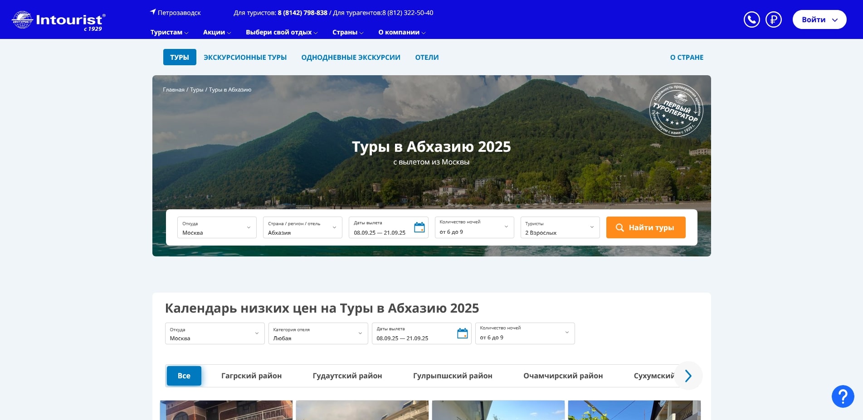Click the right arrow to scroll district filters
Viewport: 863px width, 420px height.
pos(688,376)
